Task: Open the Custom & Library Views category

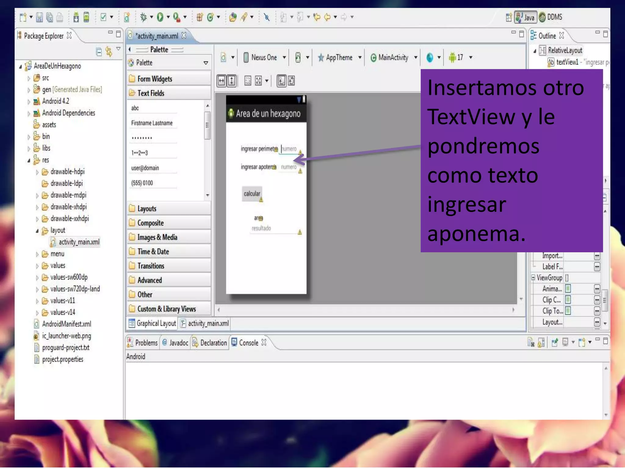Action: pyautogui.click(x=169, y=309)
